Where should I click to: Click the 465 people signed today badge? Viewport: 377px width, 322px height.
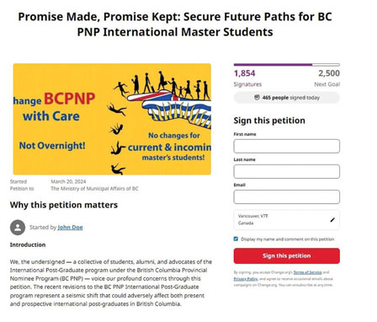point(287,98)
